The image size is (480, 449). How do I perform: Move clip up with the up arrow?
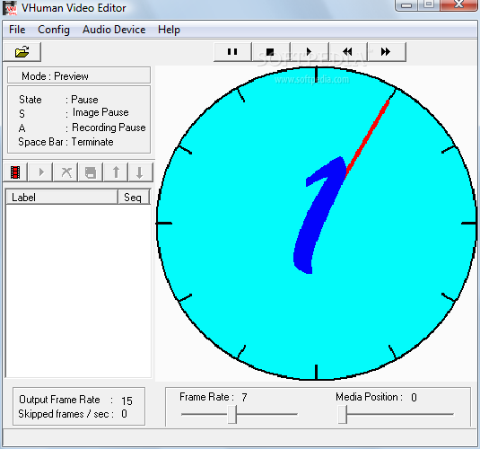pos(116,172)
